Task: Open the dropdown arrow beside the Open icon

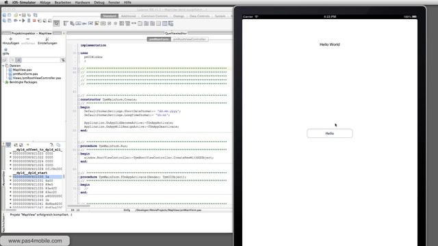Action: click(x=20, y=15)
